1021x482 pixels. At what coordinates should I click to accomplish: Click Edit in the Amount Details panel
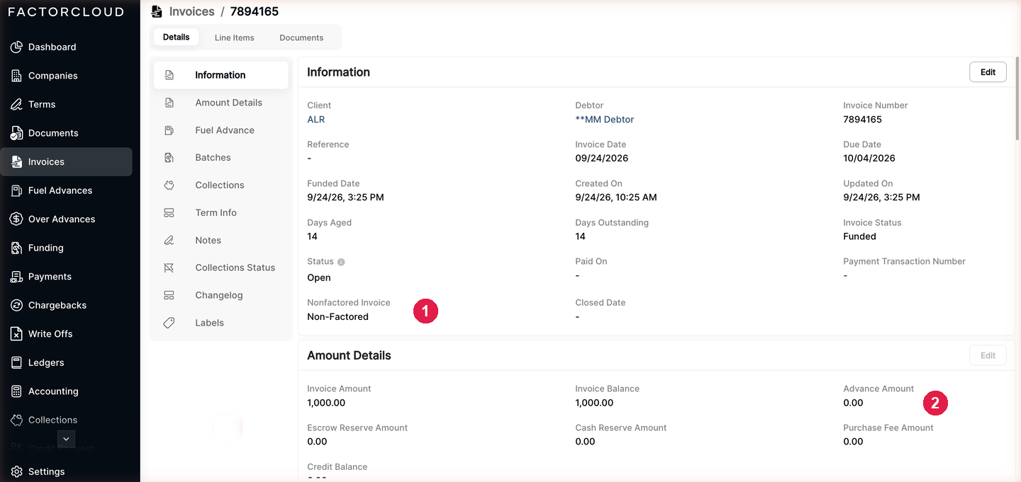[988, 355]
